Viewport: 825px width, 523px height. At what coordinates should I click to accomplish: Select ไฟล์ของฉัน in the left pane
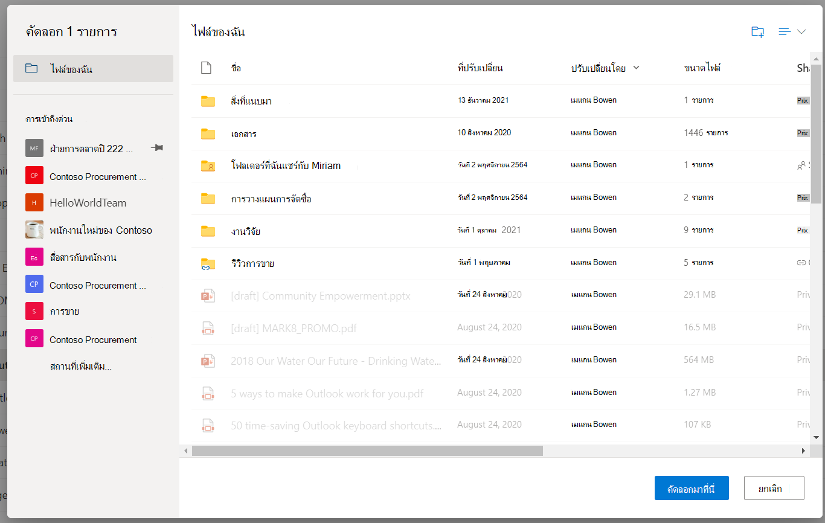[93, 69]
